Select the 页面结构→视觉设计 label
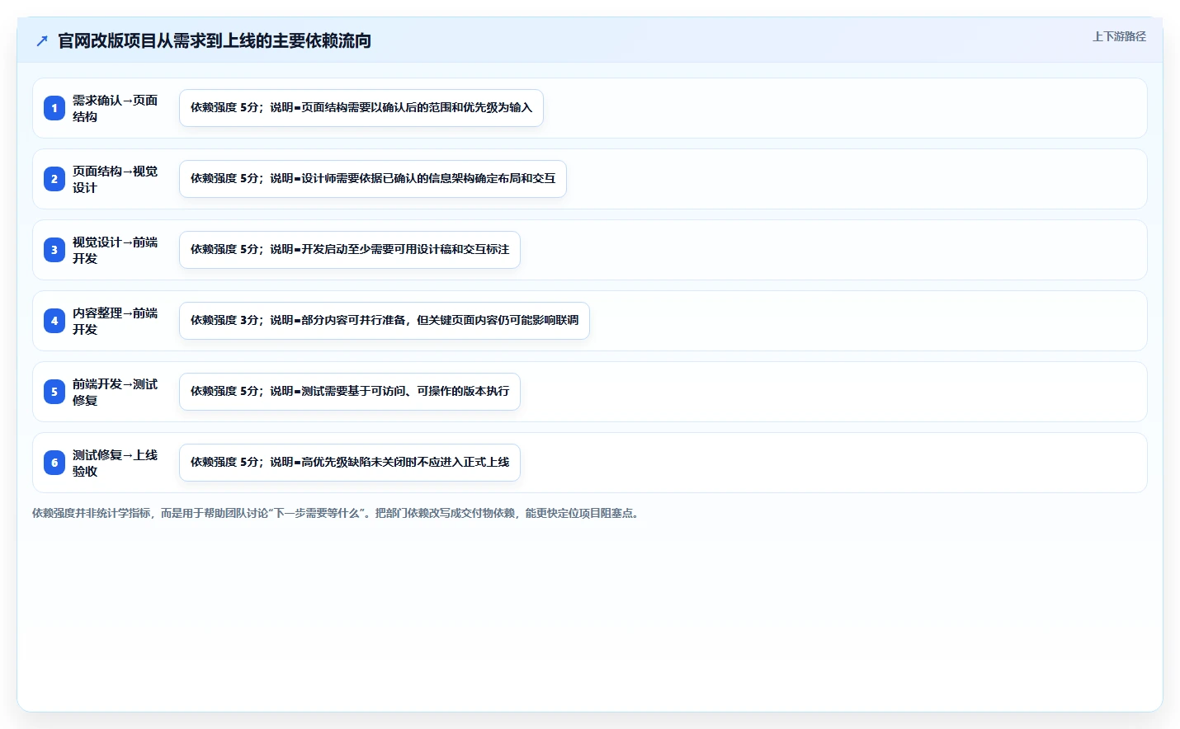Screen dimensions: 1180x729 click(x=115, y=179)
